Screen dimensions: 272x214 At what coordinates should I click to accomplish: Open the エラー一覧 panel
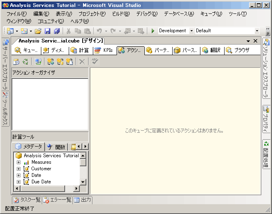57,200
